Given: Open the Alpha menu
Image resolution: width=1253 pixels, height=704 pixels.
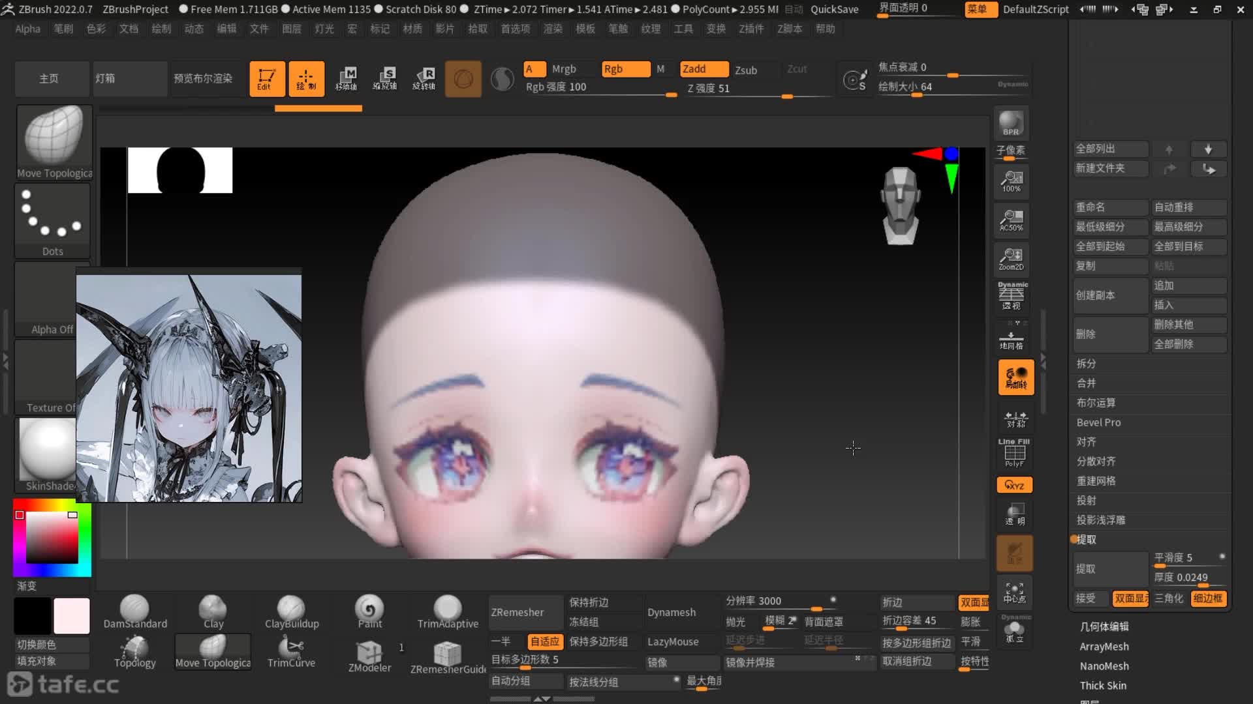Looking at the screenshot, I should [x=27, y=29].
